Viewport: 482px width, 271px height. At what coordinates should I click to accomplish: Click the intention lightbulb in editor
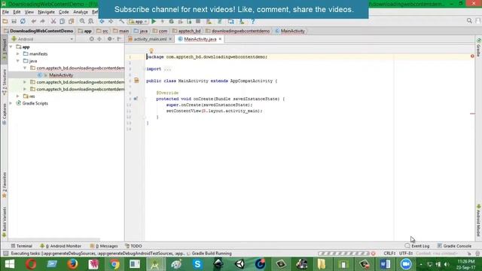click(151, 50)
